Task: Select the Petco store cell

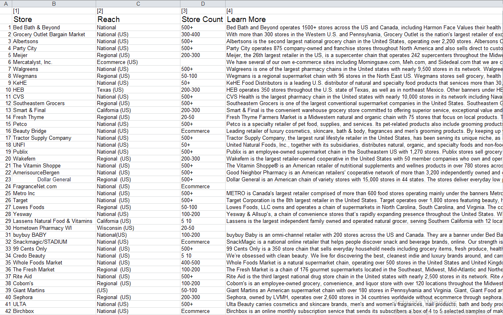Action: 54,124
